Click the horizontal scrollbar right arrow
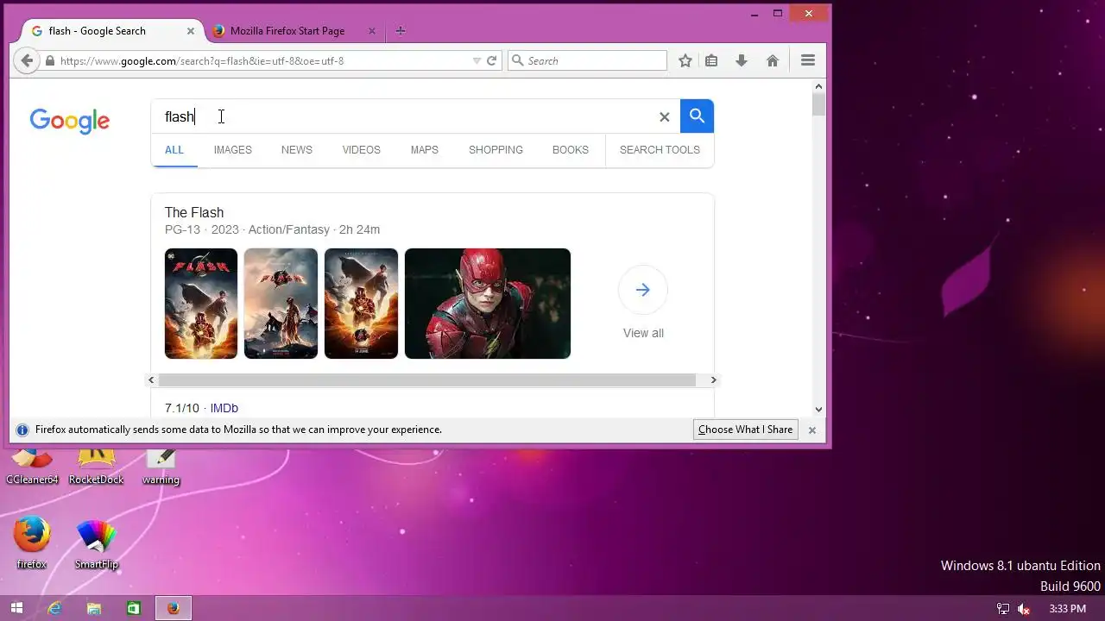1105x621 pixels. point(713,379)
